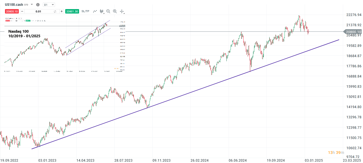The image size is (363, 163).
Task: Click the zoom in magnifier icon
Action: [115, 11]
